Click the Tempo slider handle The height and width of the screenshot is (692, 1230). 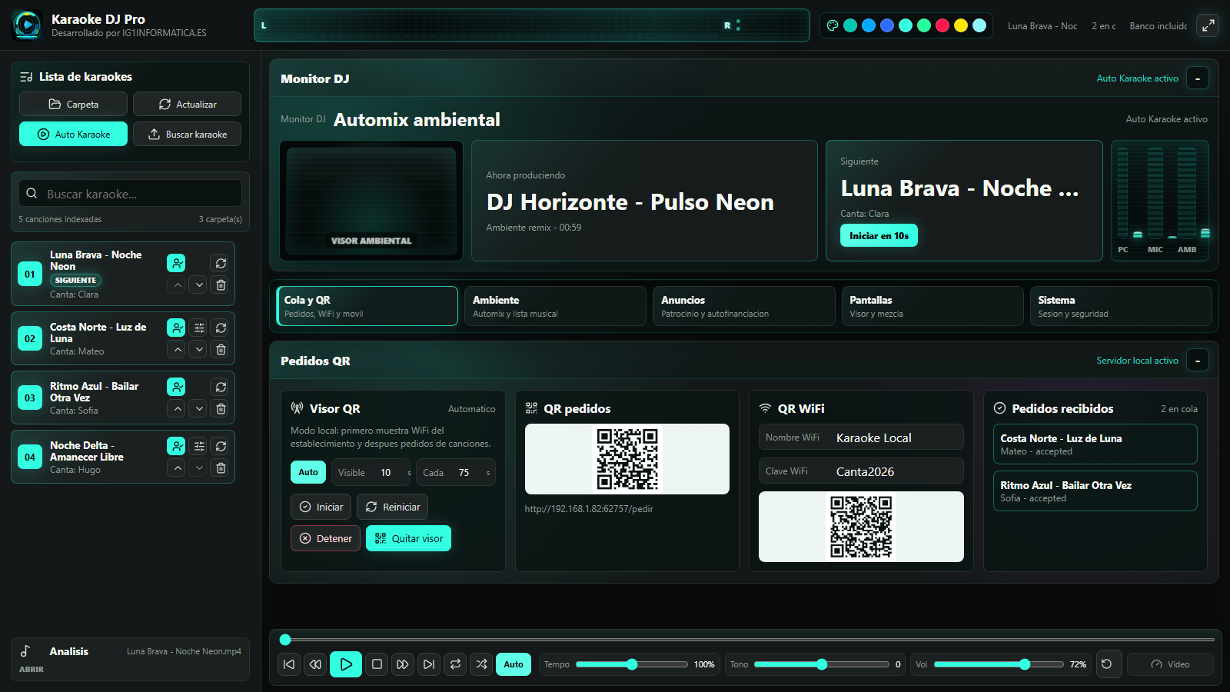coord(632,664)
